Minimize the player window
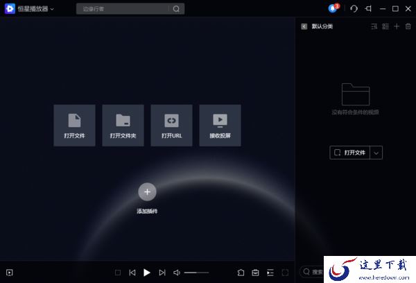 pos(383,9)
